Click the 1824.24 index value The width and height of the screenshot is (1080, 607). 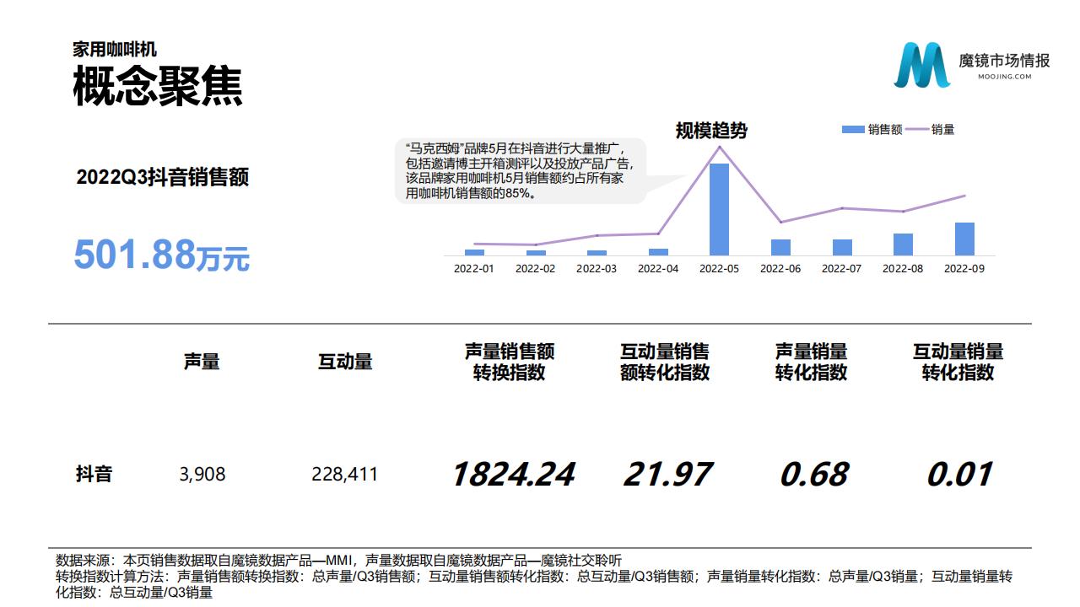click(513, 475)
